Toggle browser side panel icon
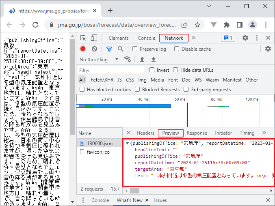 click(x=239, y=25)
